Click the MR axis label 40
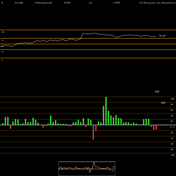Screen dimensions: 176x176 tap(172, 116)
